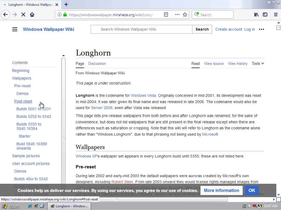The height and width of the screenshot is (210, 281).
Task: Click the browser forward arrow
Action: coord(15,14)
